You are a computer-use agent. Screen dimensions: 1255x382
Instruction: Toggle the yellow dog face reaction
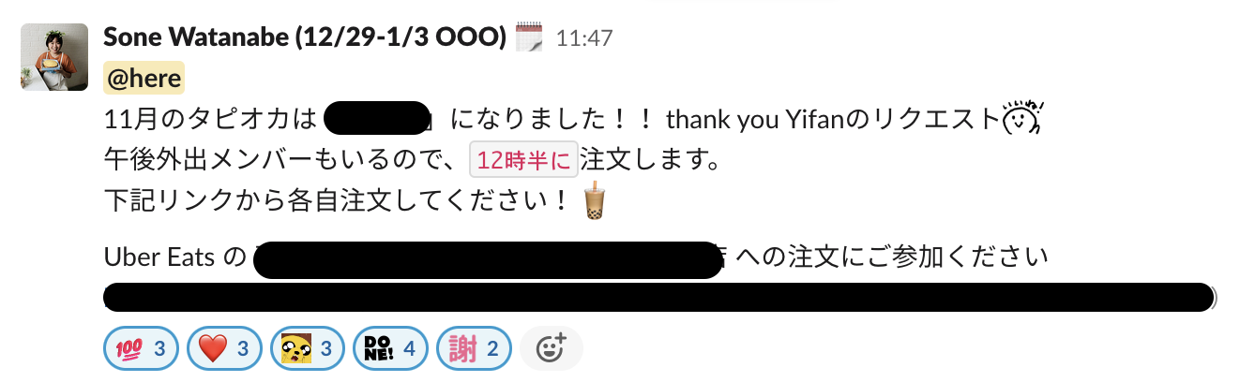point(306,349)
